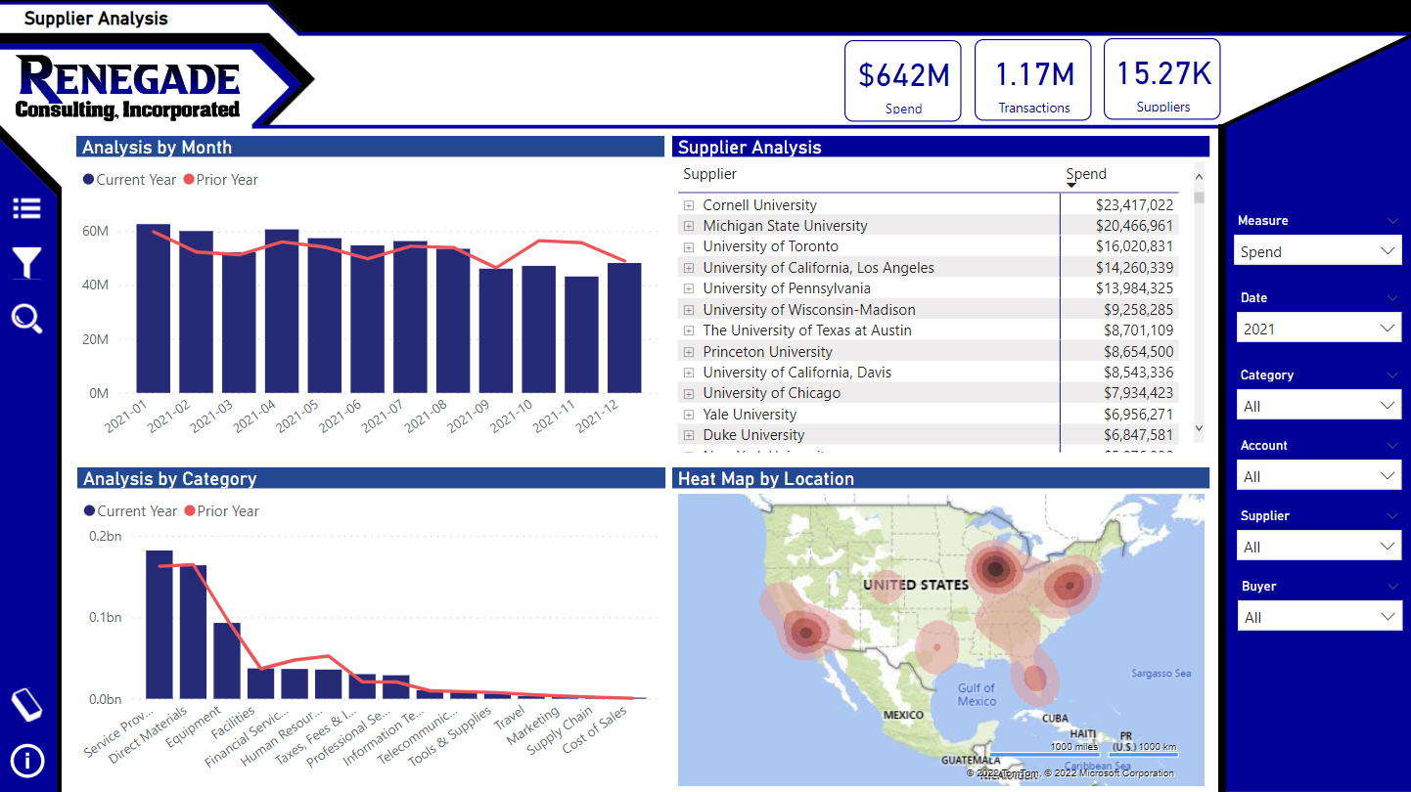The height and width of the screenshot is (792, 1411).
Task: Expand the Cornell University row
Action: 689,205
